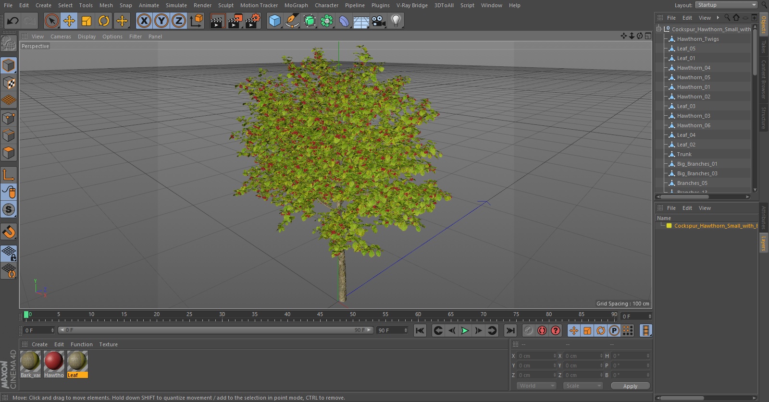Toggle position keyframe recording
The image size is (769, 402).
pos(574,330)
